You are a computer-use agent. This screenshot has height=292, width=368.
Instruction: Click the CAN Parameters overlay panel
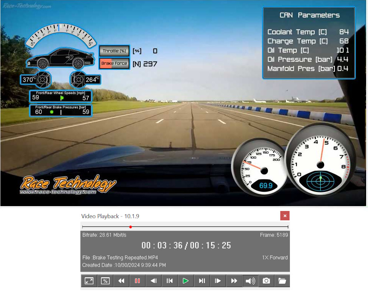(309, 43)
